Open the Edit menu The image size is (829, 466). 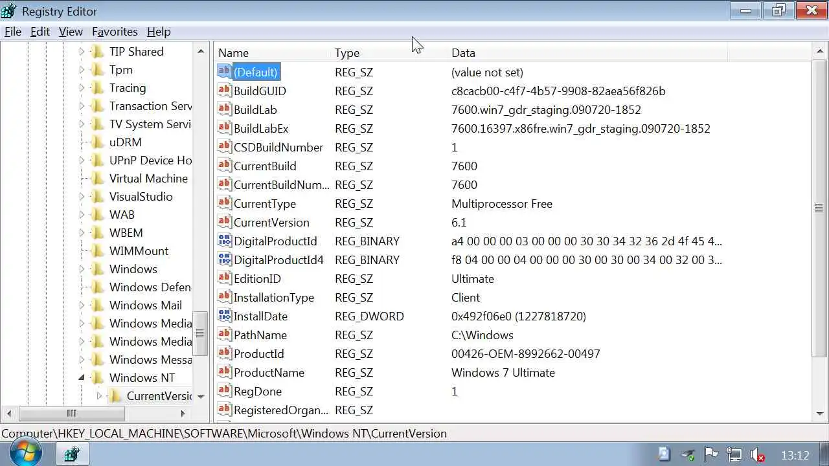[x=40, y=31]
